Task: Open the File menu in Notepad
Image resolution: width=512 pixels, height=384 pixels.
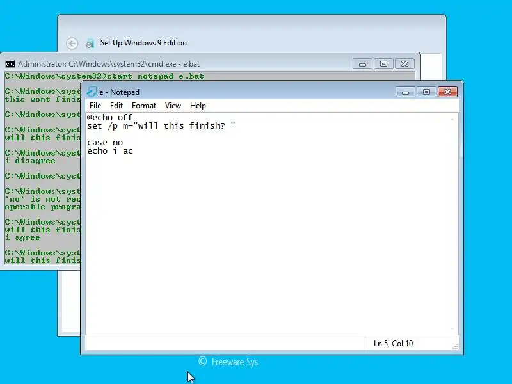Action: (95, 106)
